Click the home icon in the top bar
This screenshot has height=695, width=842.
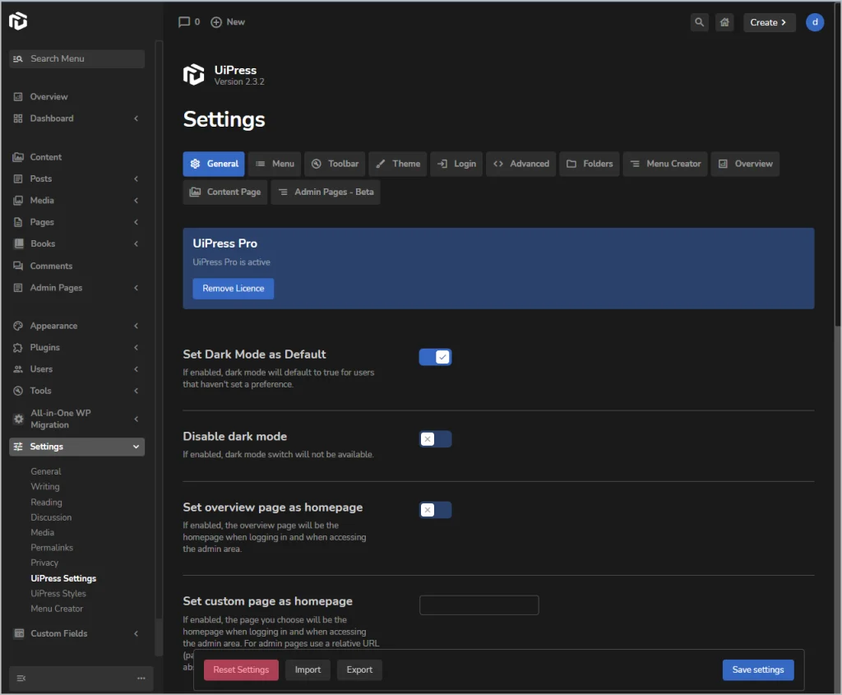pyautogui.click(x=724, y=22)
